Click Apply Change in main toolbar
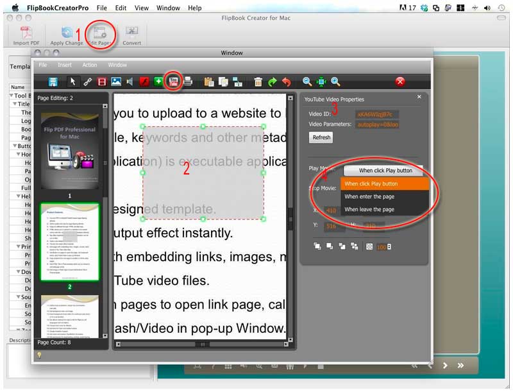This screenshot has height=392, width=513. tap(67, 36)
